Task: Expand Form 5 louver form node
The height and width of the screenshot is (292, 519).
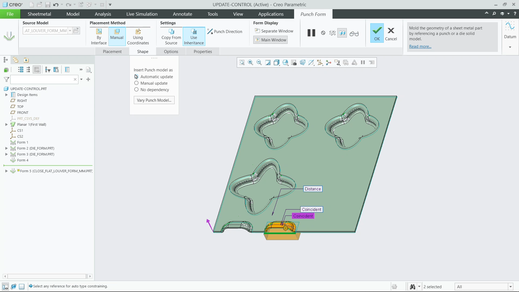Action: [6, 171]
